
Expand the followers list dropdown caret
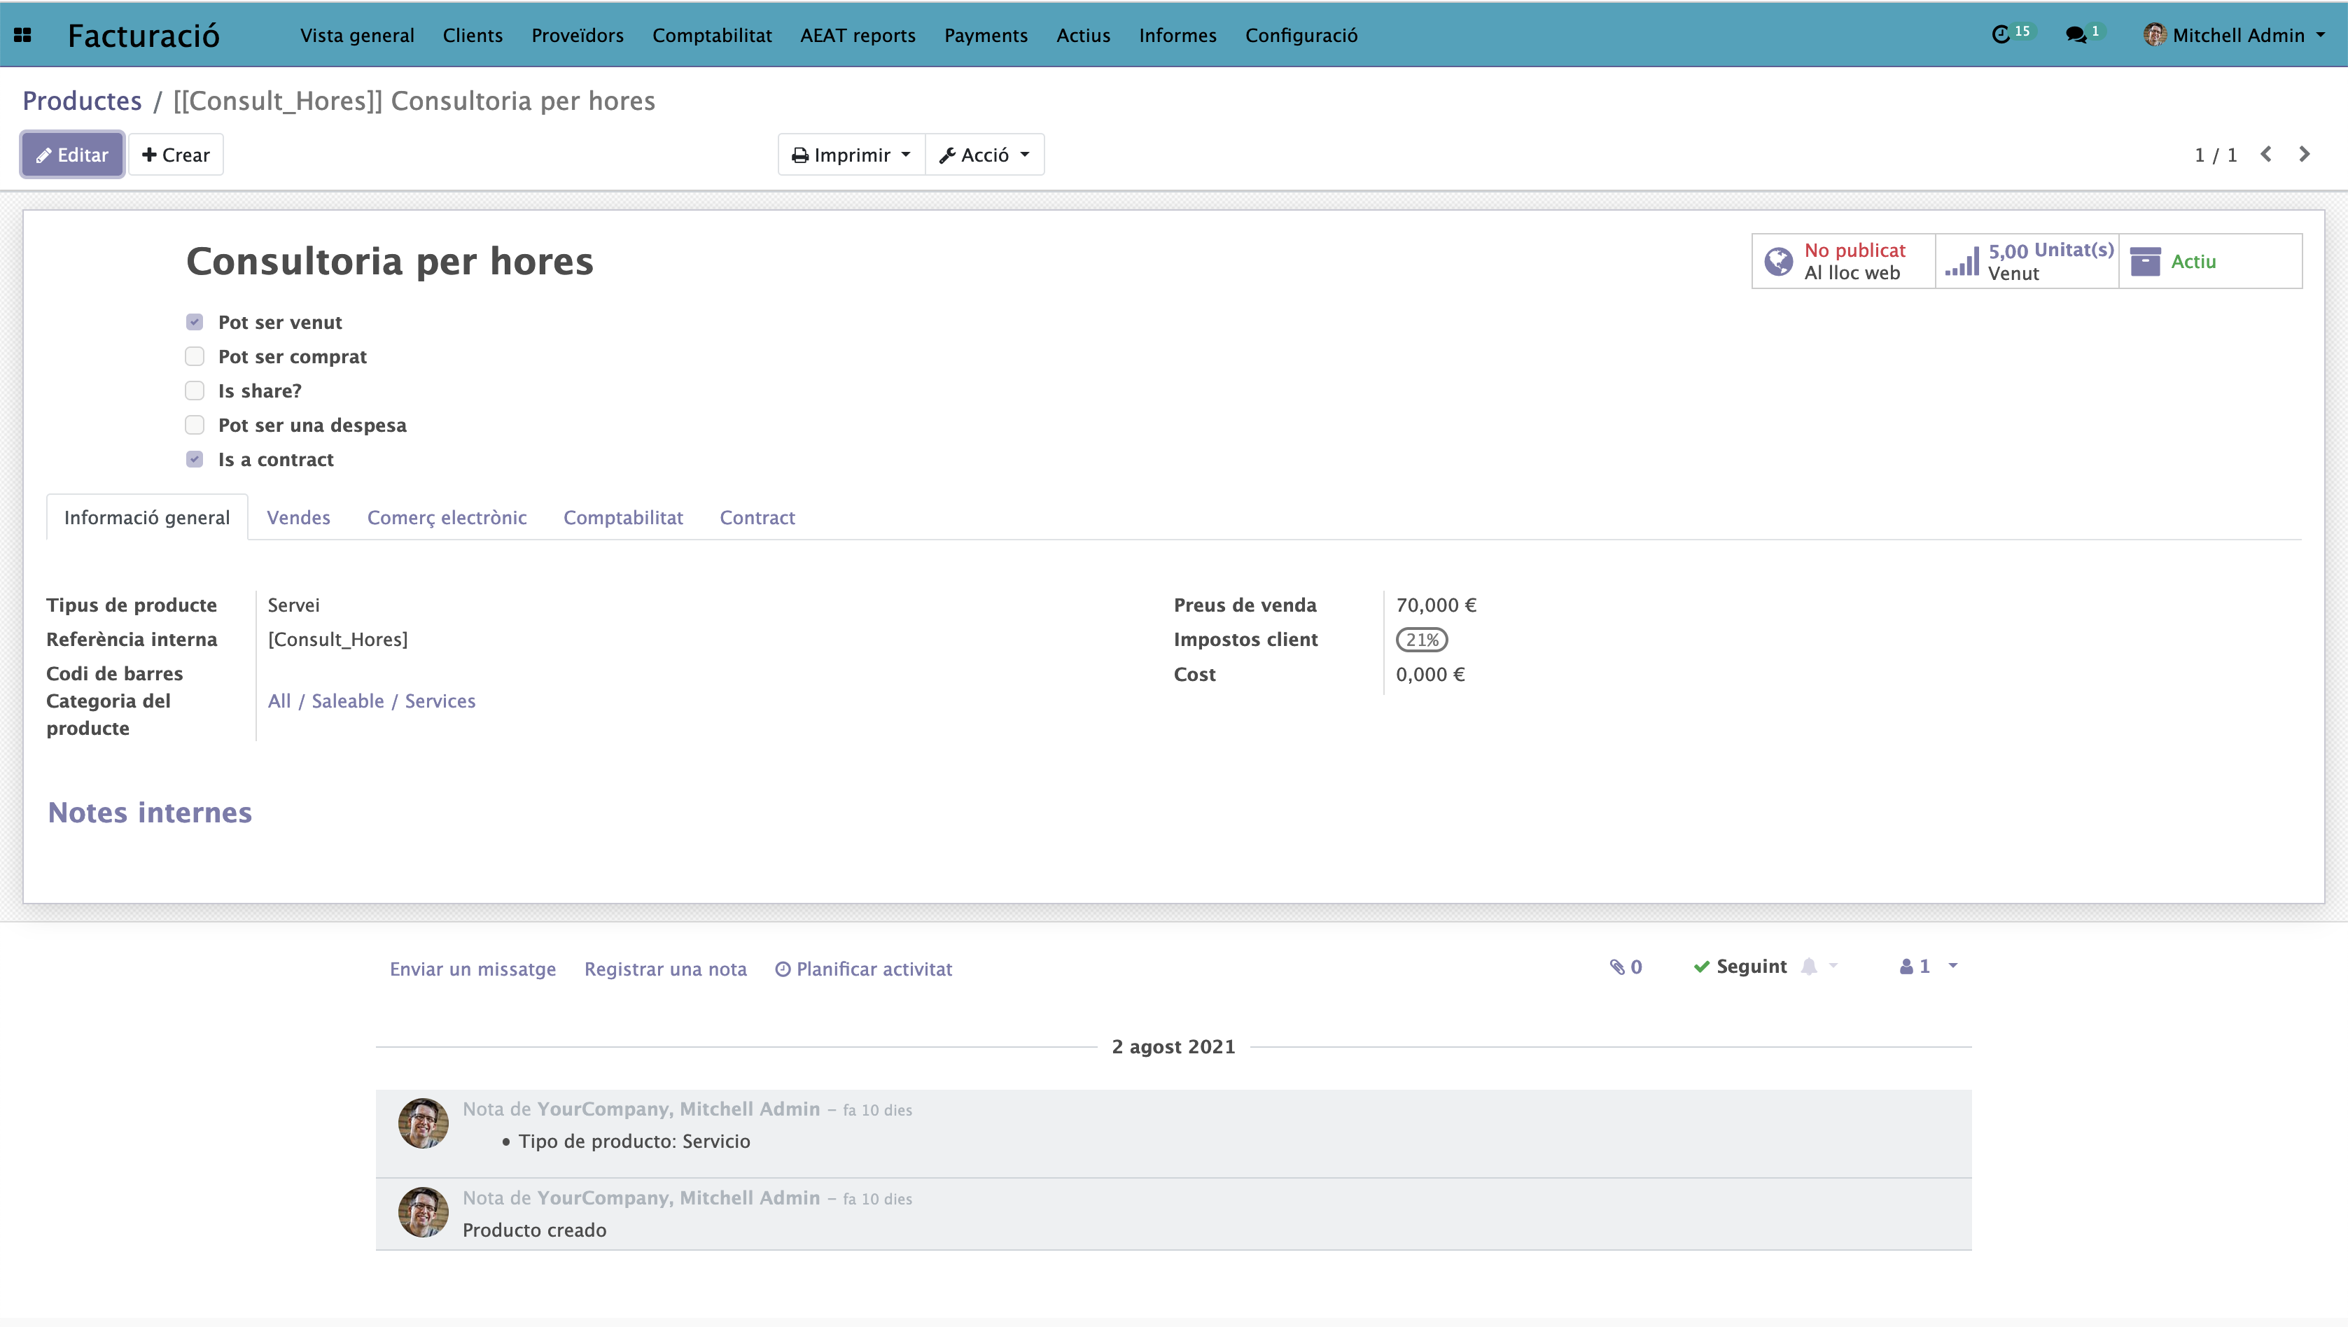point(1952,966)
